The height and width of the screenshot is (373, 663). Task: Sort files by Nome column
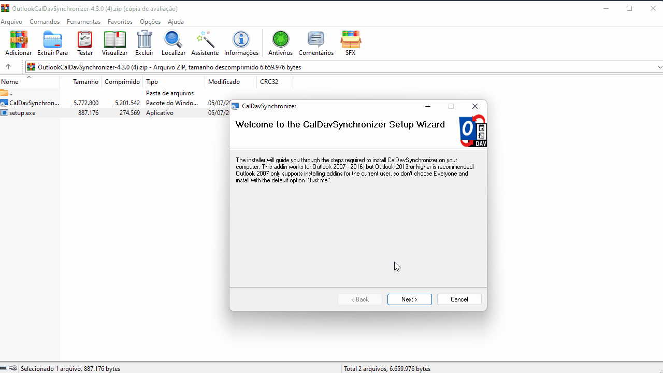click(x=30, y=82)
